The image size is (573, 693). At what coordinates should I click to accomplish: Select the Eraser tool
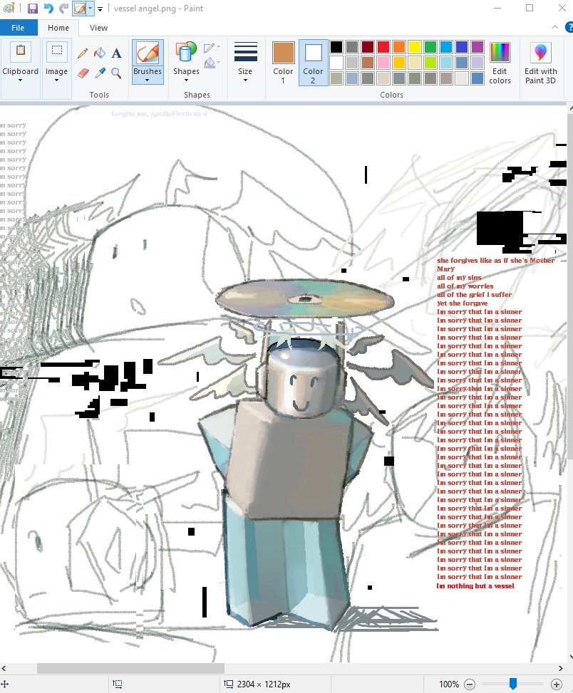coord(83,73)
